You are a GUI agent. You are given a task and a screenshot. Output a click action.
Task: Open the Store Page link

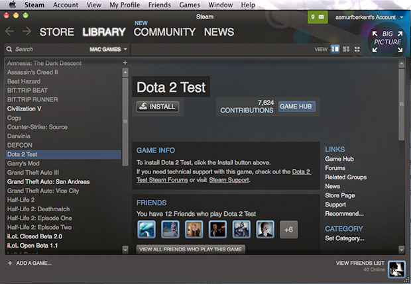coord(339,195)
